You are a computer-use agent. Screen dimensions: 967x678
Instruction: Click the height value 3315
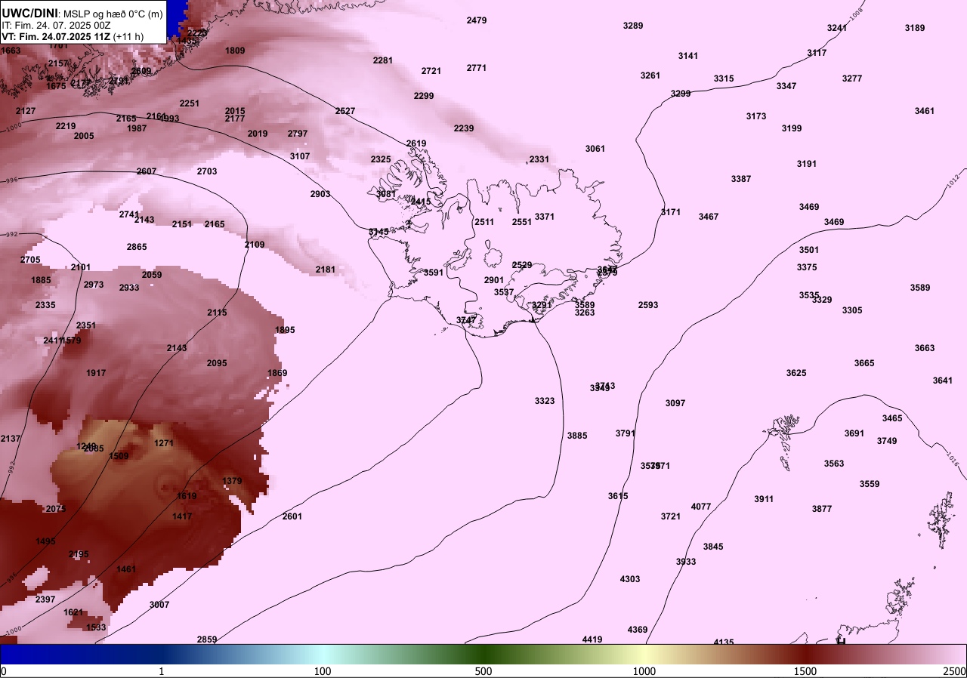[724, 79]
